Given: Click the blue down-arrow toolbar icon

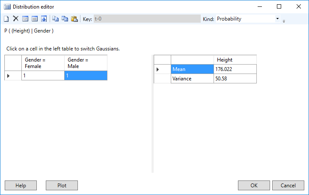Looking at the screenshot, I should click(x=44, y=19).
